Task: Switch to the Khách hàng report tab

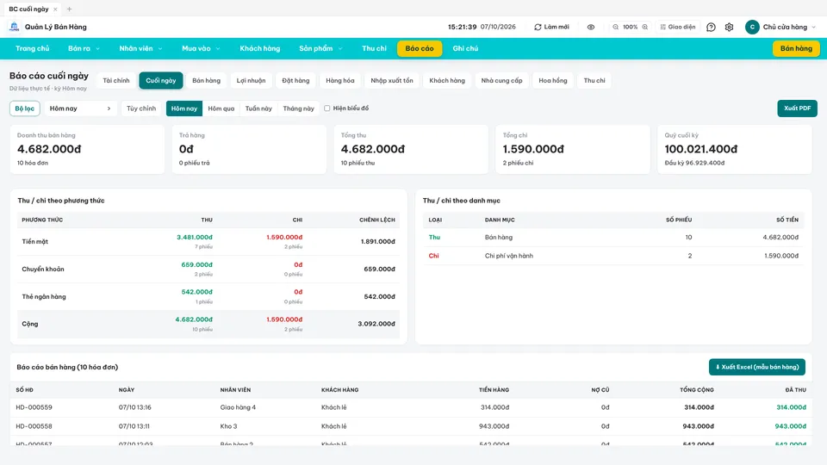Action: point(447,81)
